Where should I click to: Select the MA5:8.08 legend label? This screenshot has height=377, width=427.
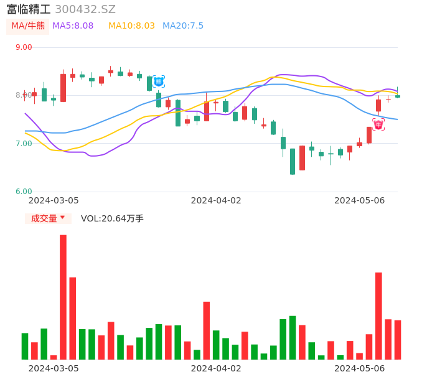point(73,26)
